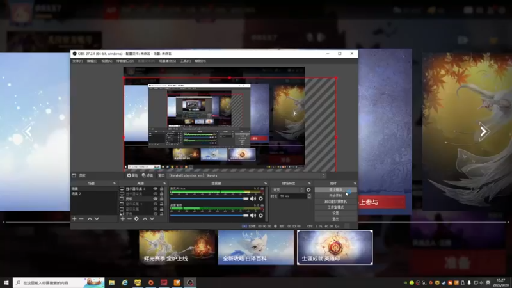The image size is (512, 288).
Task: Mute the desktop audio speaker icon
Action: click(253, 216)
